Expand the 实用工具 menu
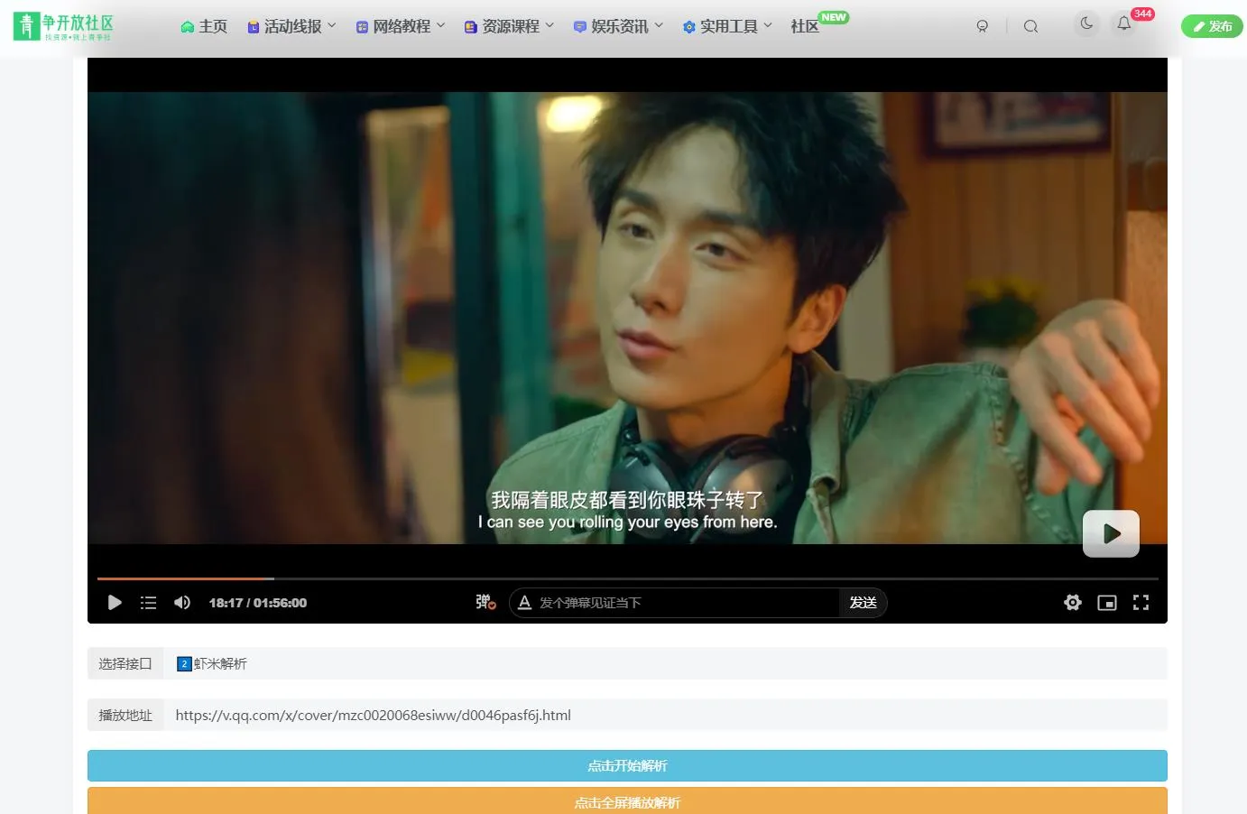This screenshot has width=1247, height=814. (x=727, y=27)
